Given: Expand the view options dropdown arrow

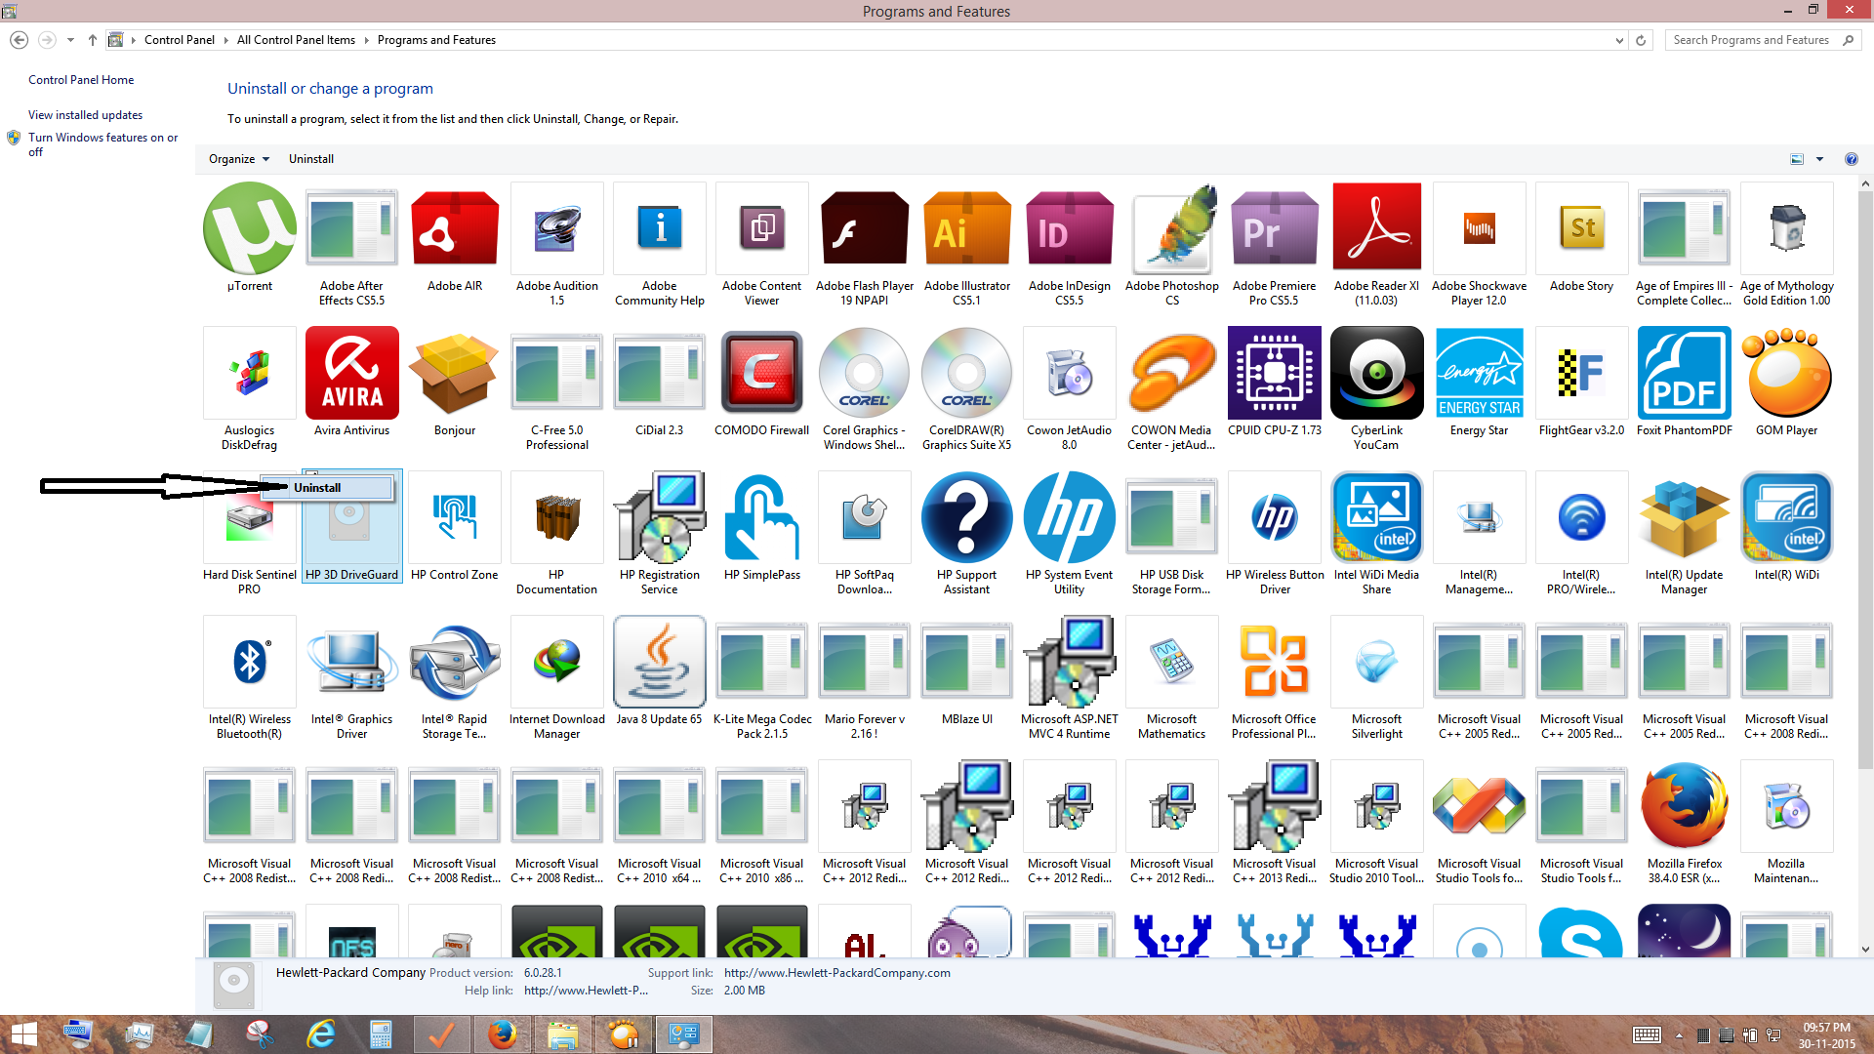Looking at the screenshot, I should (x=1819, y=159).
